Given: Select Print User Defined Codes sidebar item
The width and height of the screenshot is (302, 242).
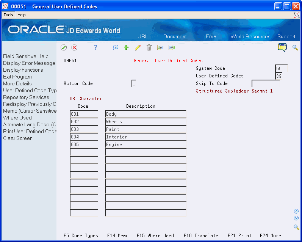Looking at the screenshot, I should coord(30,131).
